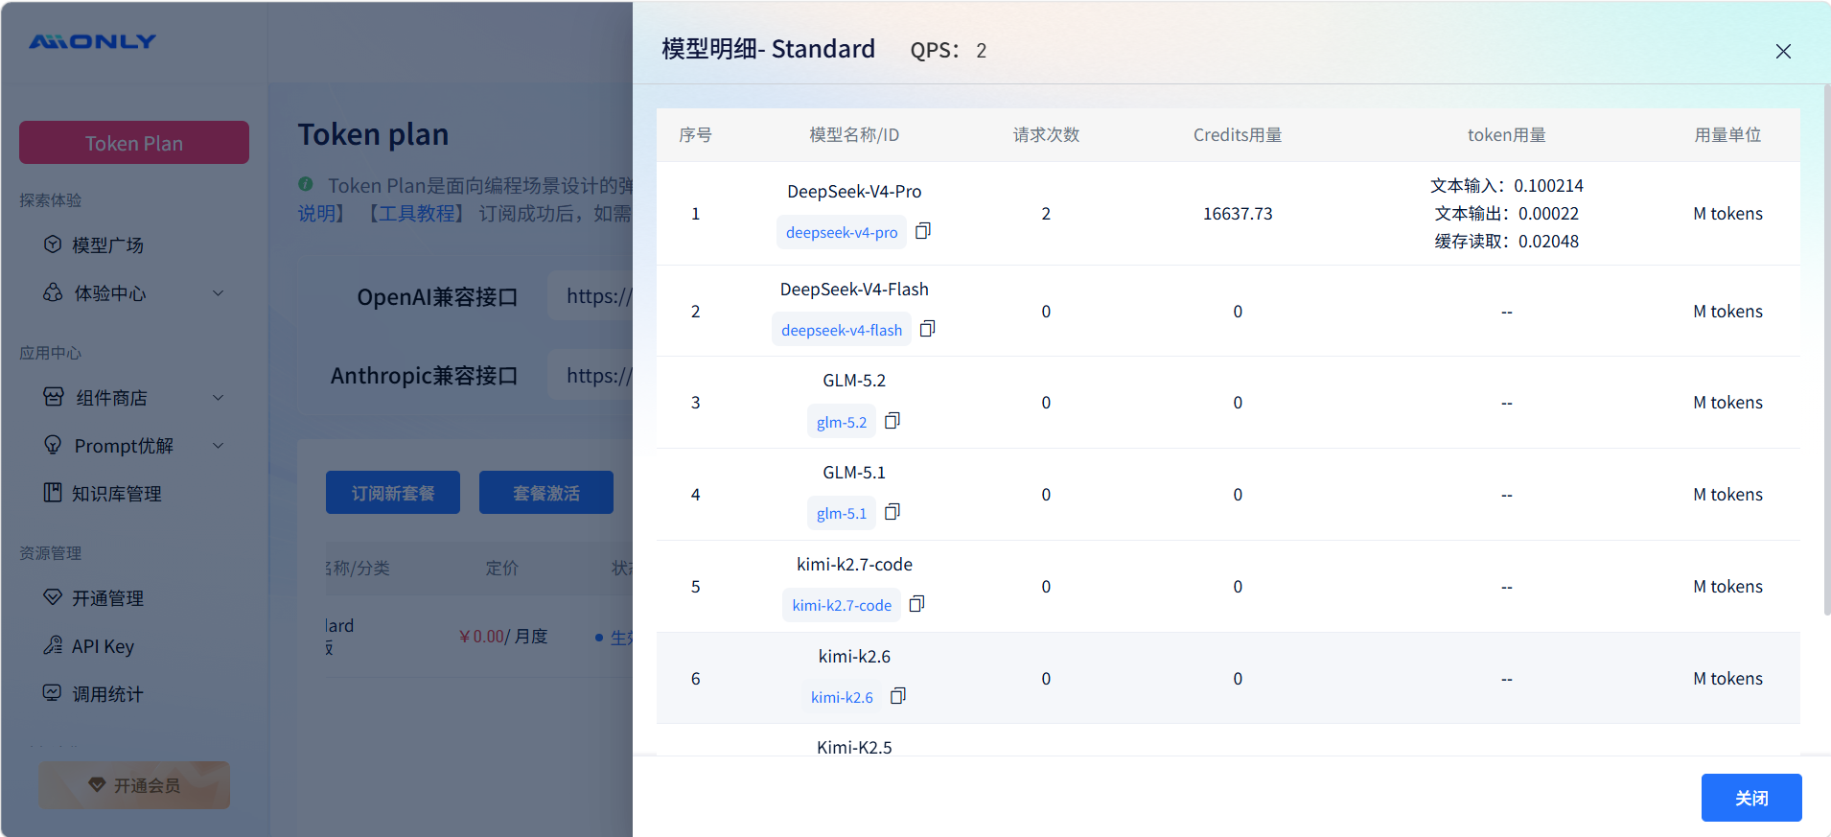Screen dimensions: 1831x837
Task: Click the 模型广场 cube icon
Action: coord(53,244)
